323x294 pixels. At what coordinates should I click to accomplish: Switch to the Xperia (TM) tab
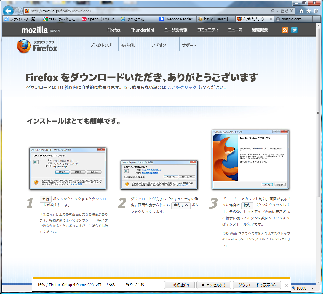tap(100, 19)
